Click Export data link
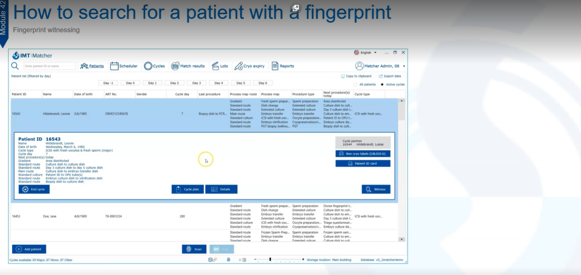The image size is (581, 275). pos(390,76)
